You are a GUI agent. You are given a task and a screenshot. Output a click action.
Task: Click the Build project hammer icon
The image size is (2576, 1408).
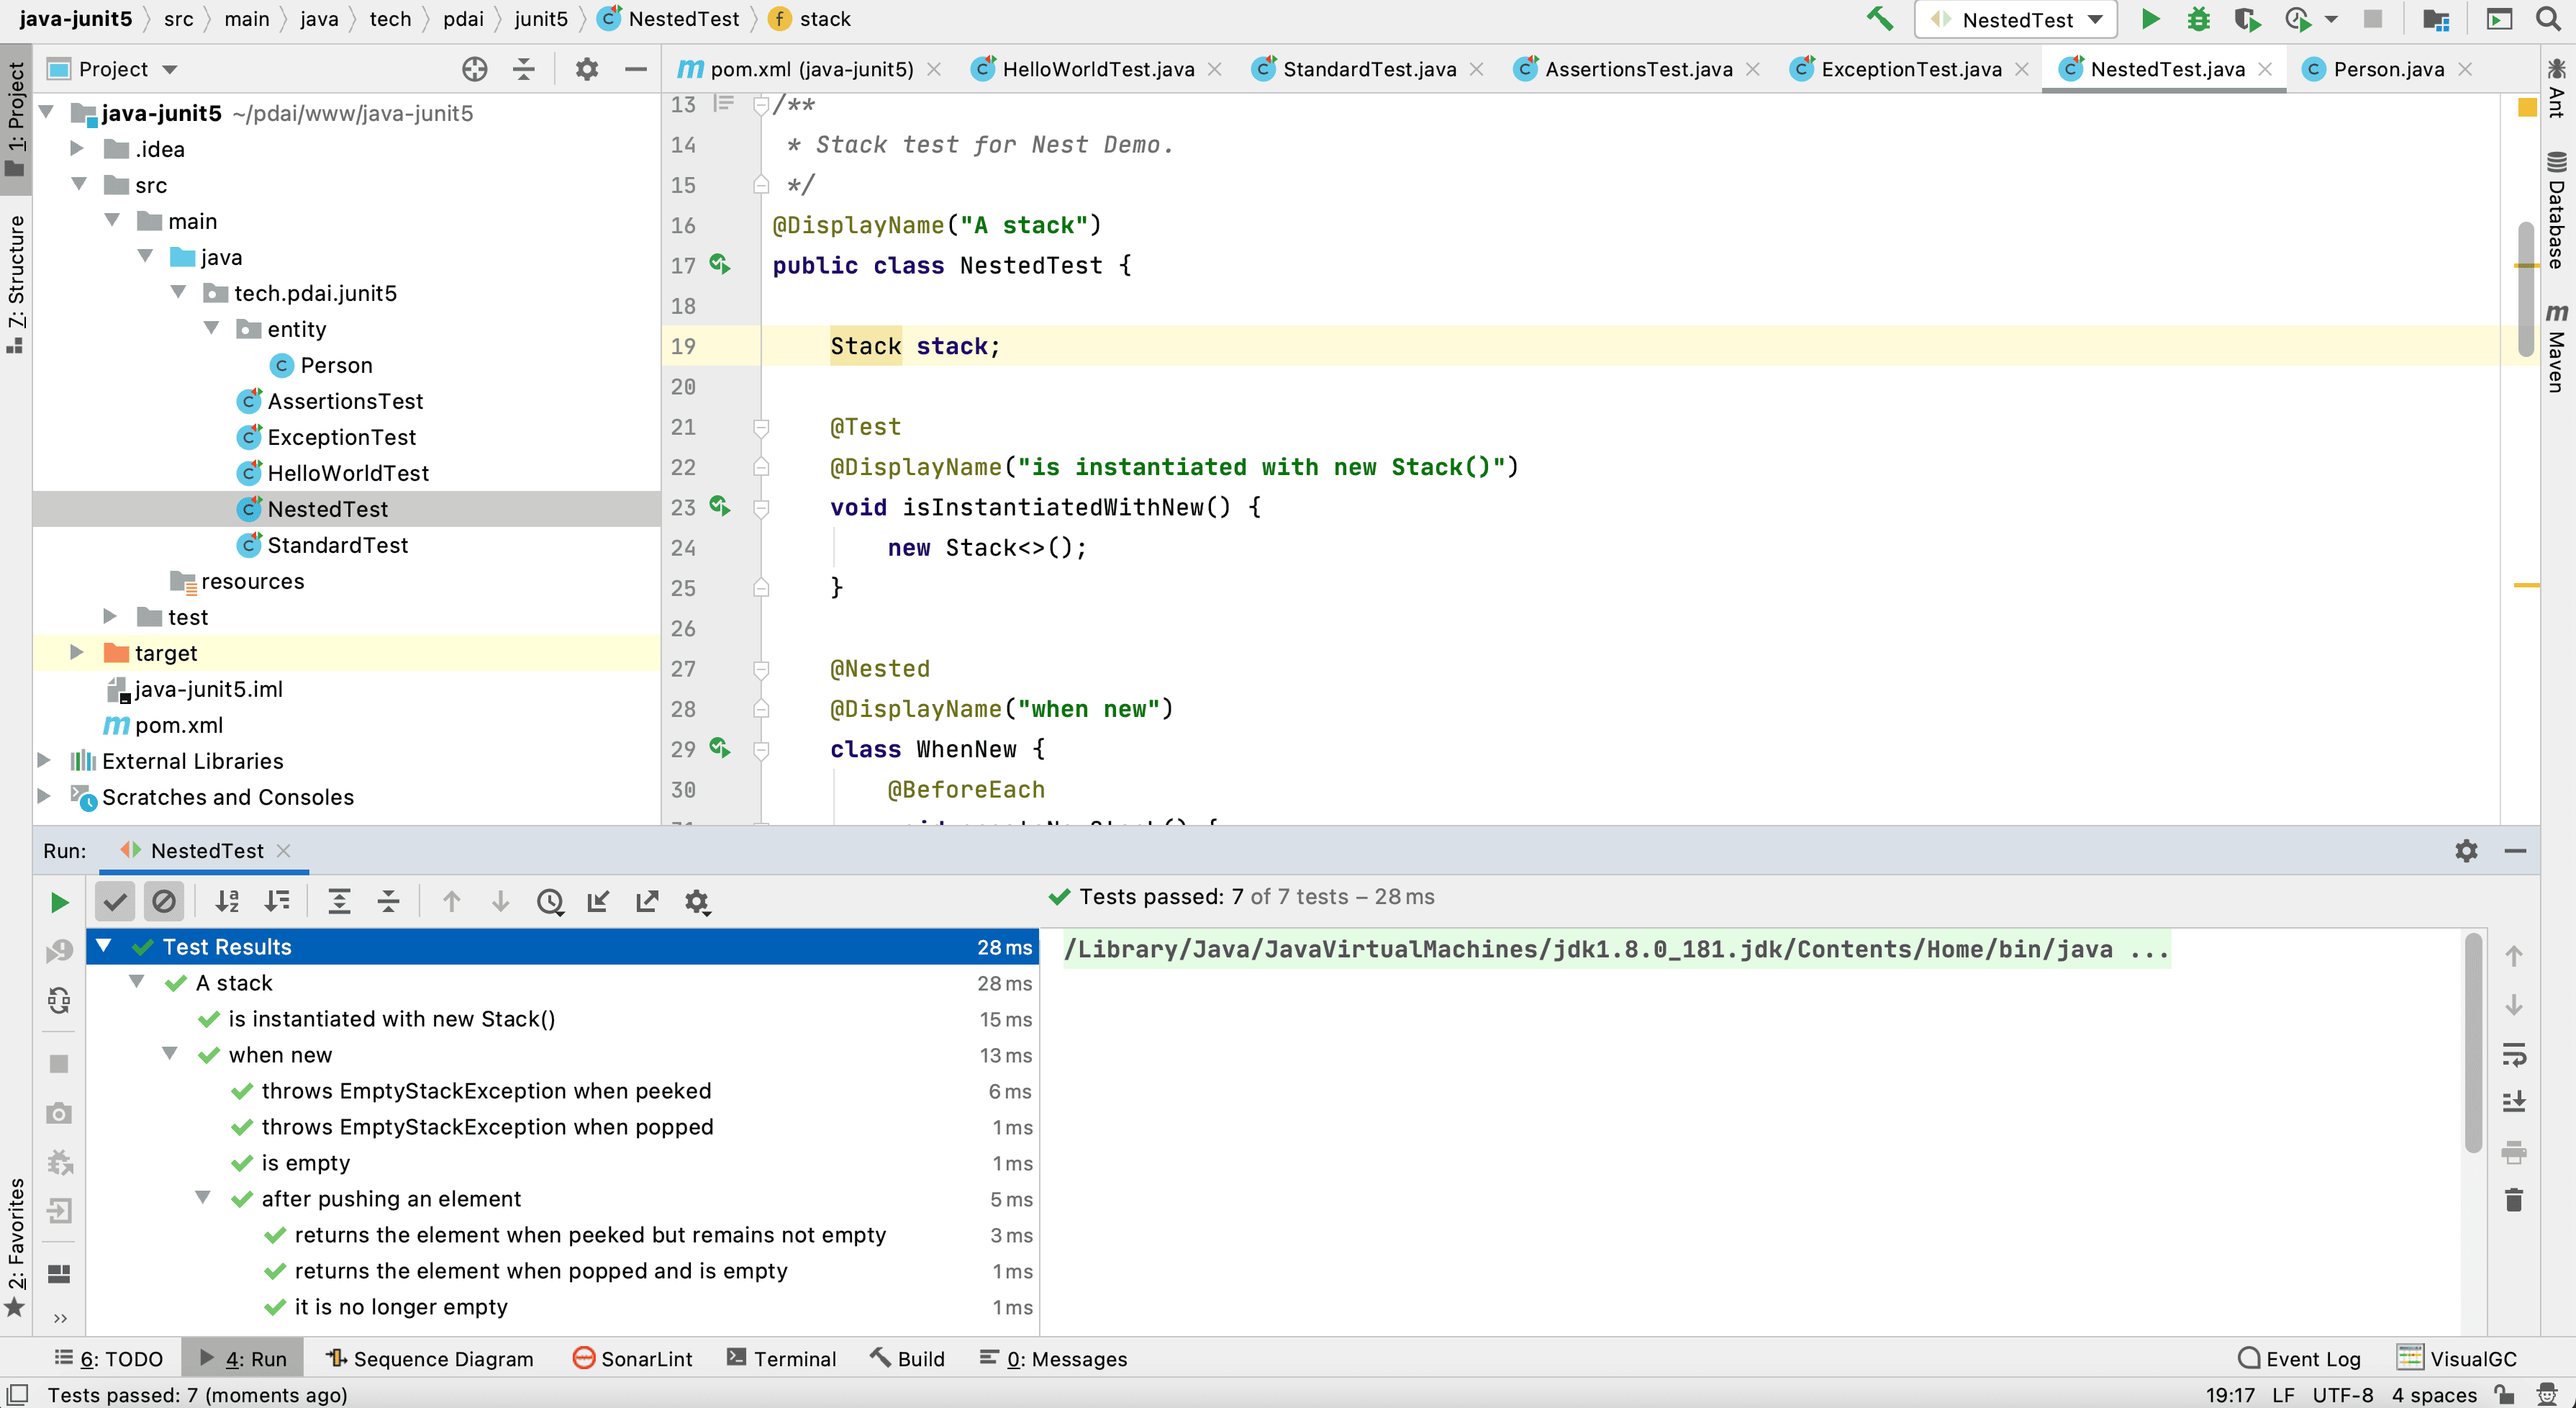coord(1879,19)
